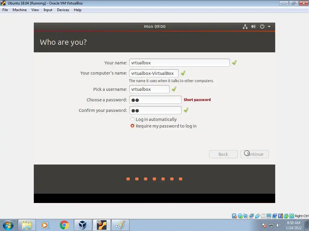Switch to the running VM taskbar icon
The image size is (309, 231).
(102, 225)
